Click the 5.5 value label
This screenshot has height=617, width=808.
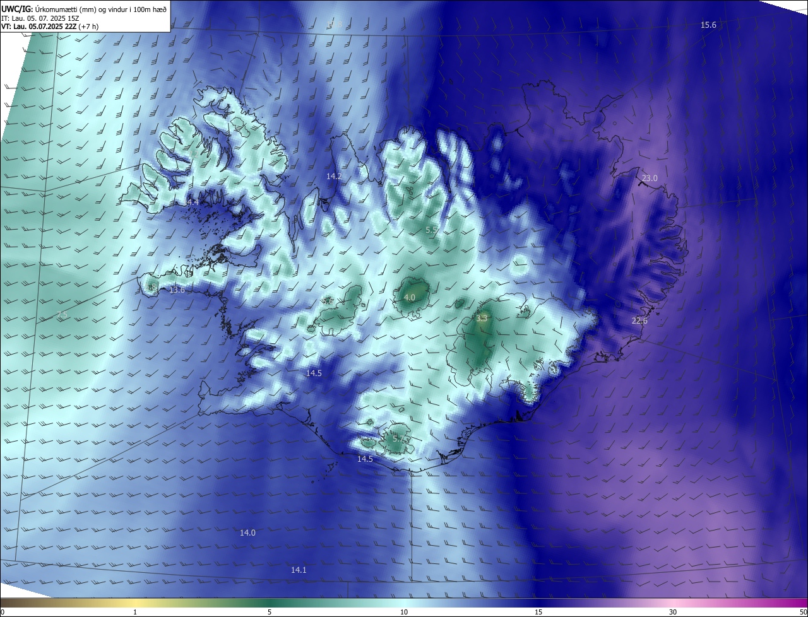432,230
